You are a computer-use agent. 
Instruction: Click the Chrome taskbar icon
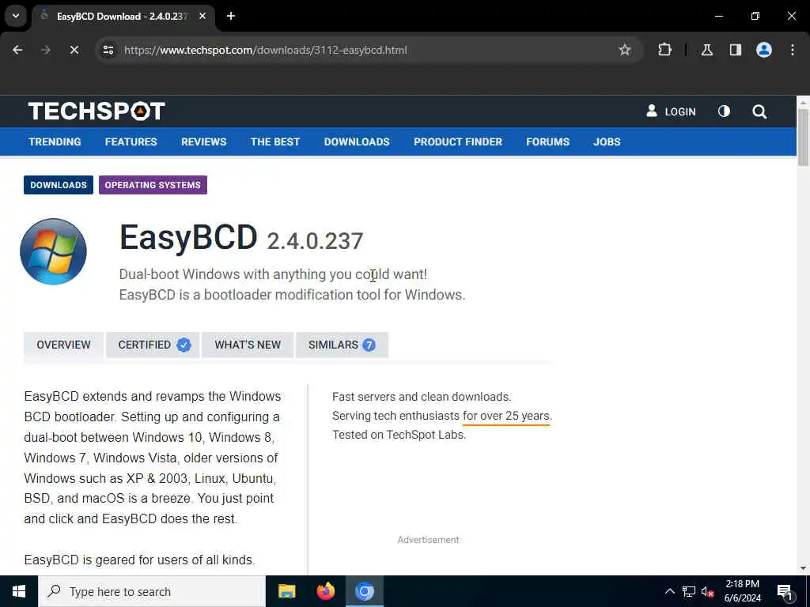coord(364,591)
